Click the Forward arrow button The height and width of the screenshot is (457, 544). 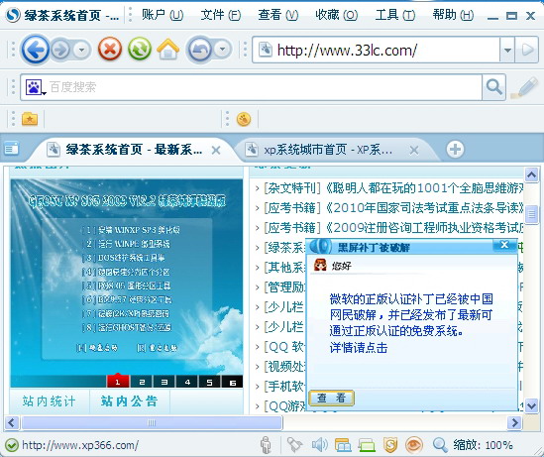pyautogui.click(x=61, y=50)
